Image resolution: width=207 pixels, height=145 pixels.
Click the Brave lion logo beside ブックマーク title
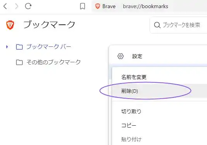click(10, 25)
